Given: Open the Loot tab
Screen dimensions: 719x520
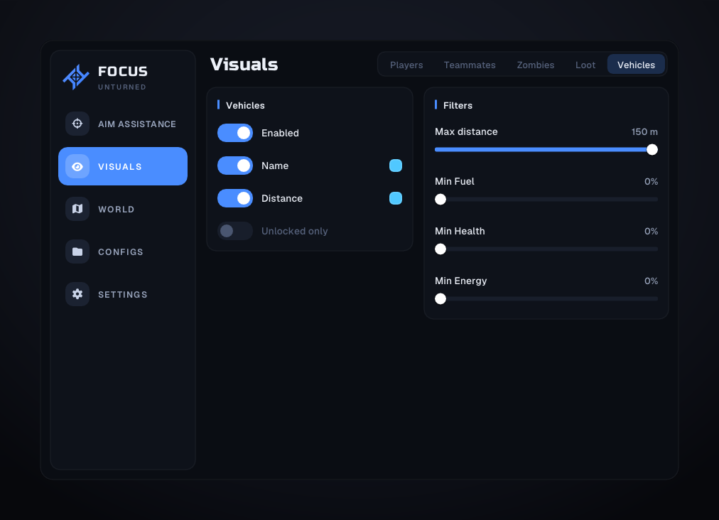Looking at the screenshot, I should click(585, 65).
